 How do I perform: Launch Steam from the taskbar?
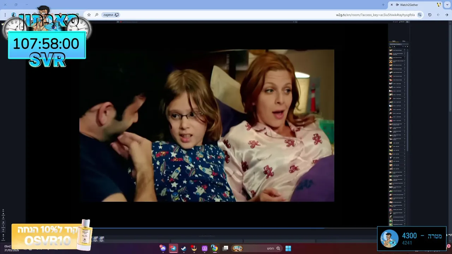[x=184, y=248]
